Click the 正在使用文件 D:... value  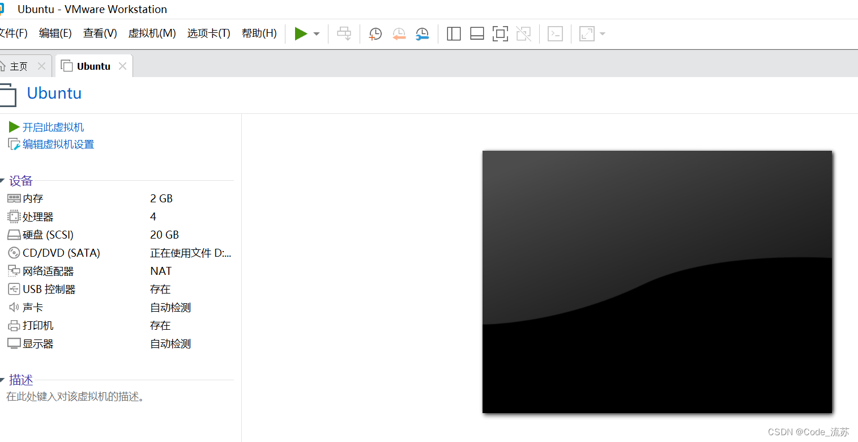pyautogui.click(x=190, y=253)
